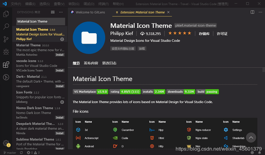Click the 卸载 uninstall button
265x155 pixels.
coord(142,49)
